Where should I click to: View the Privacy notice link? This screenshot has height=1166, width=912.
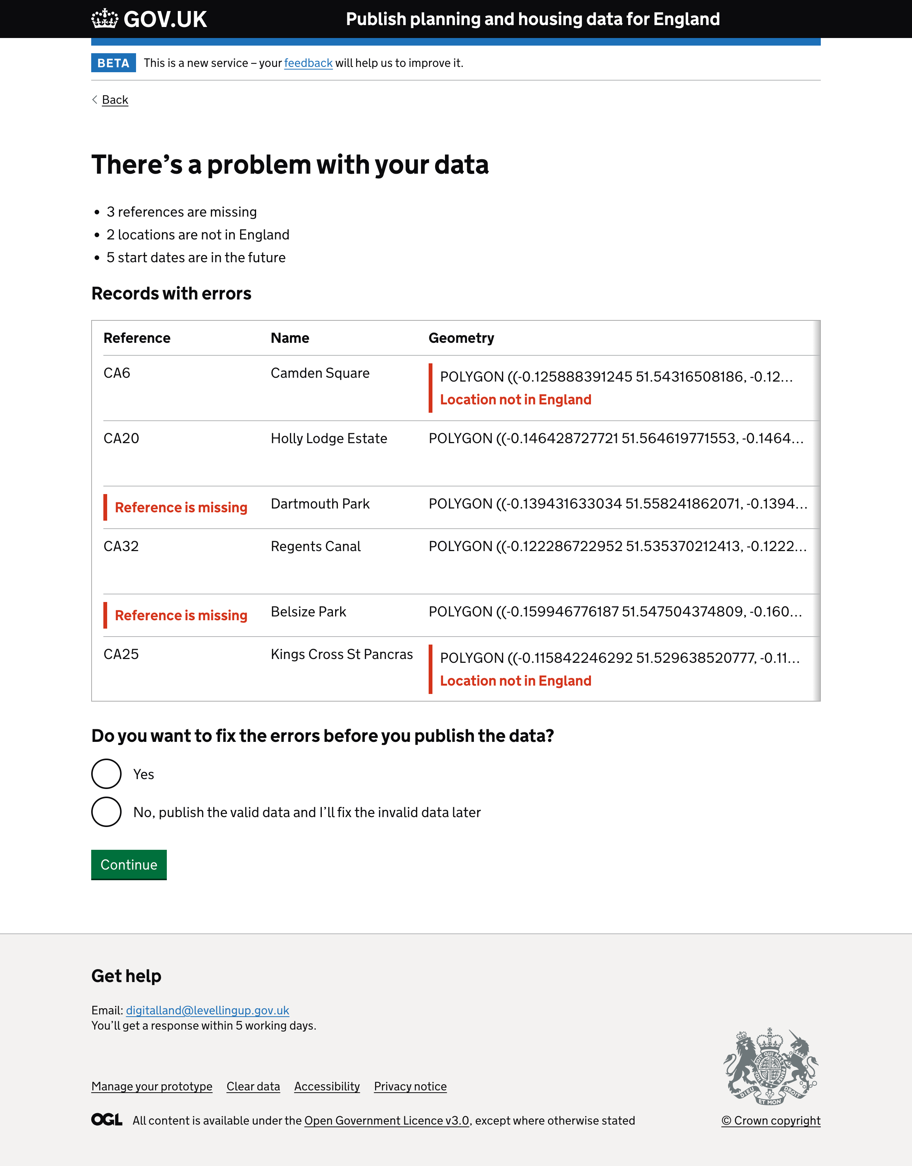point(410,1087)
